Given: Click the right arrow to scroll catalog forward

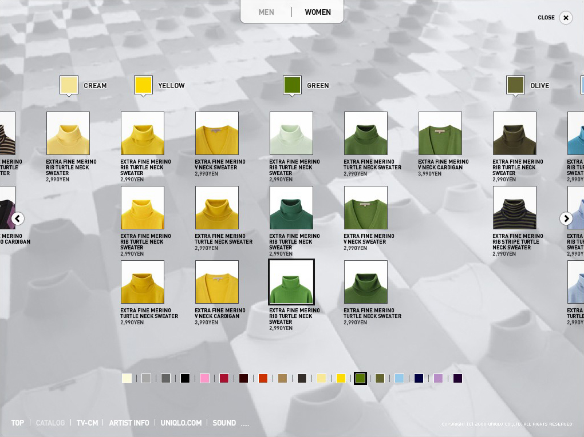Looking at the screenshot, I should 566,218.
